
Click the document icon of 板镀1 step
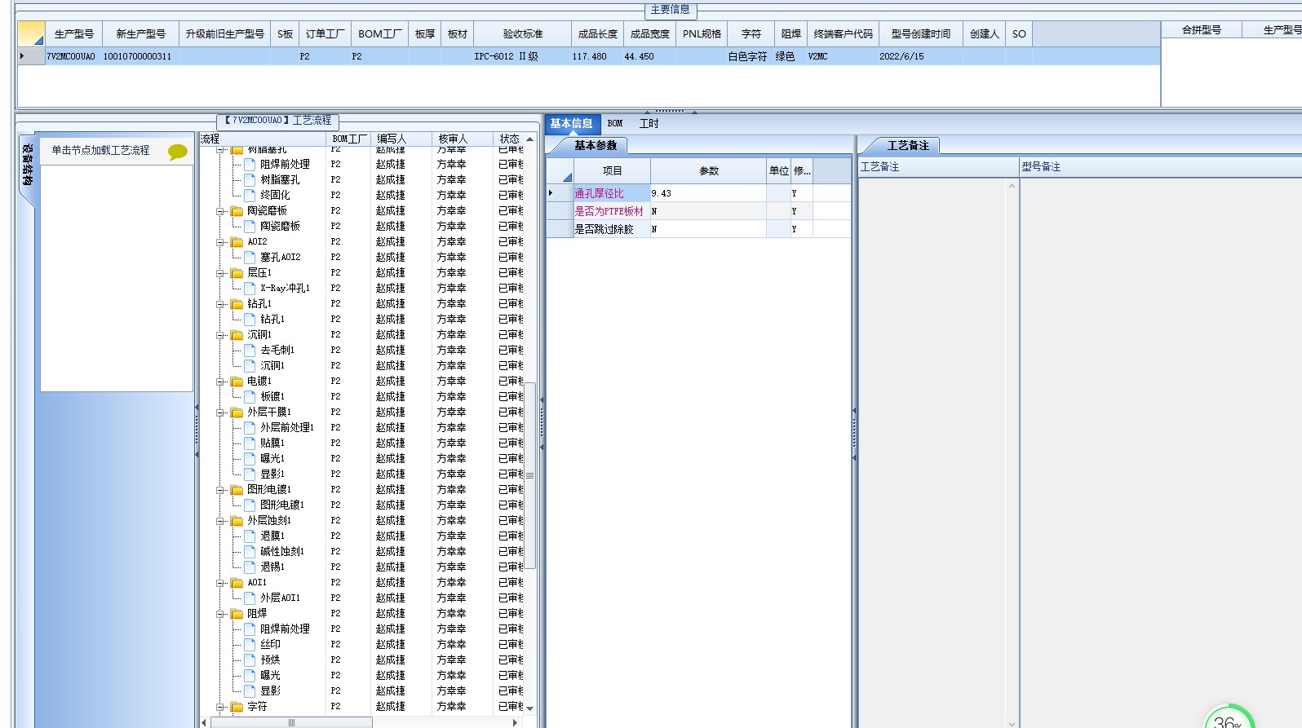pos(250,396)
